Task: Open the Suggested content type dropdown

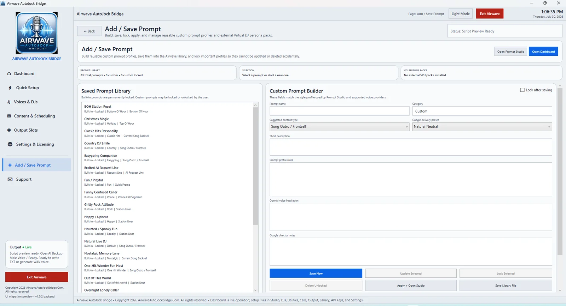Action: [x=339, y=127]
